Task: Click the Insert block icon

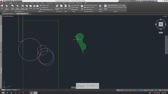Action: tap(2, 6)
